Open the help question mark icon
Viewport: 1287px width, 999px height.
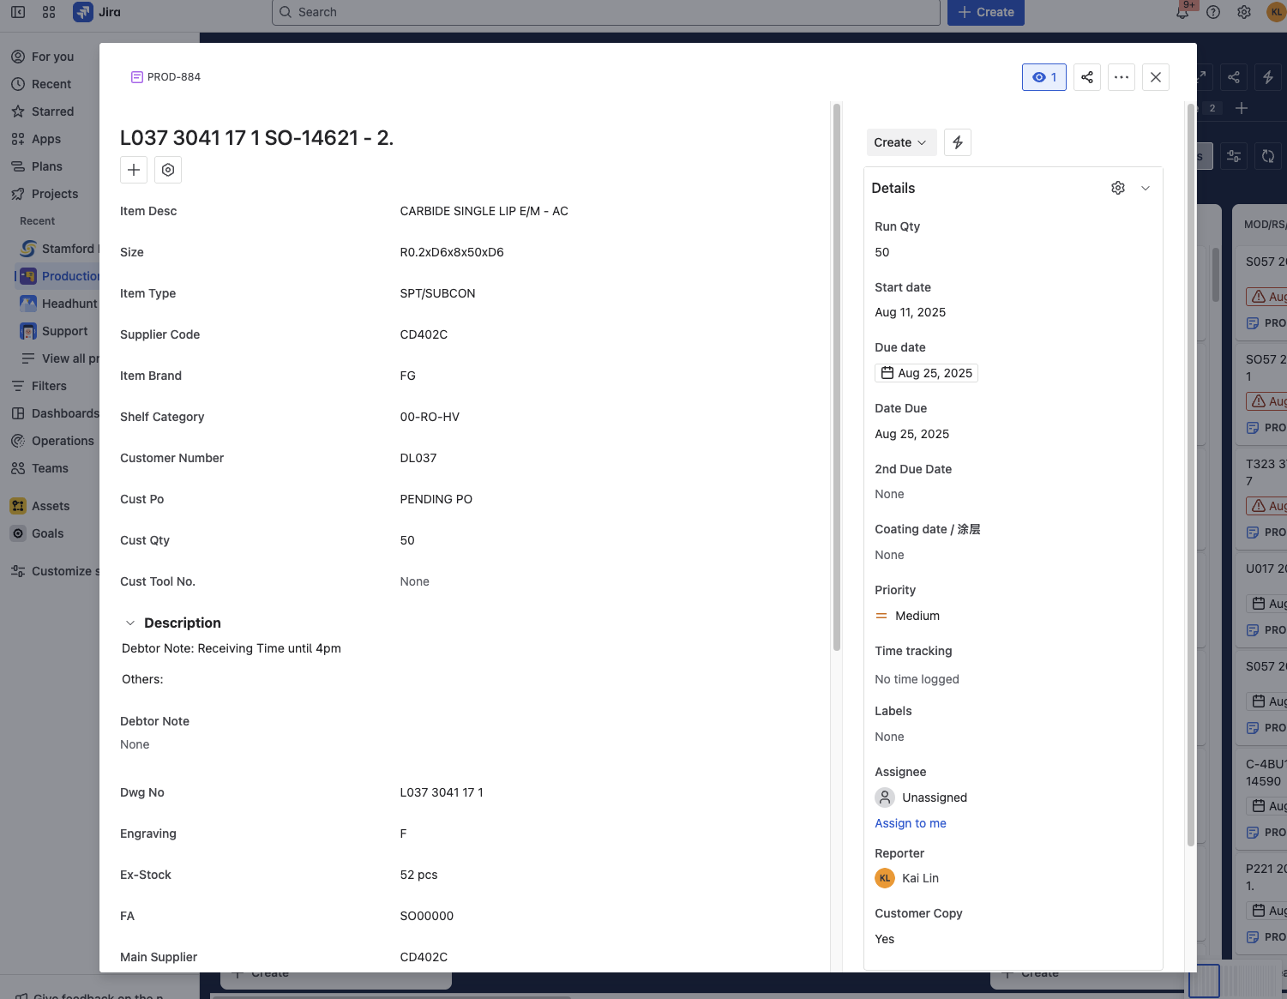[x=1213, y=12]
